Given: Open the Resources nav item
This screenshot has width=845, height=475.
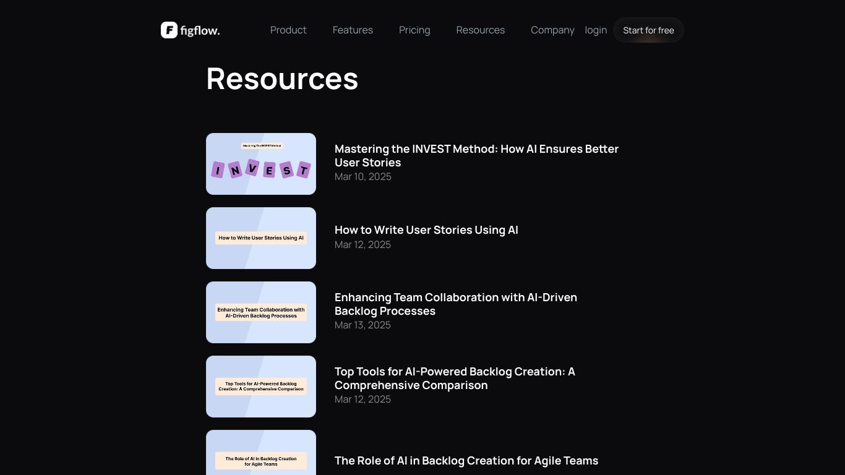Looking at the screenshot, I should (x=481, y=30).
